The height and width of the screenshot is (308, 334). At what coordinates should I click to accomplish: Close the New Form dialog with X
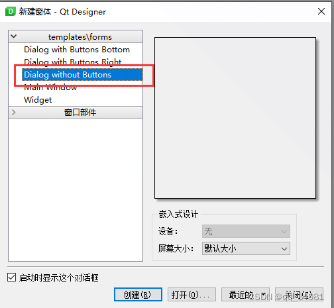coord(321,11)
